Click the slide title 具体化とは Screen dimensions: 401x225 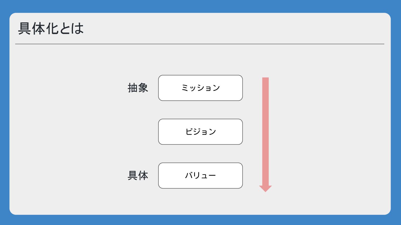click(51, 28)
